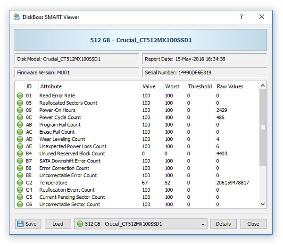Select the Read Error Rate row text

57,95
